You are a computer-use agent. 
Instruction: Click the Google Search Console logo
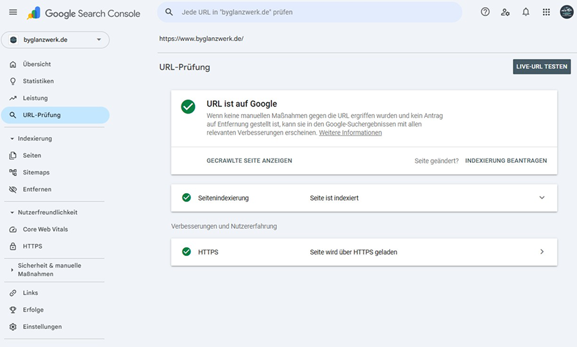point(83,13)
